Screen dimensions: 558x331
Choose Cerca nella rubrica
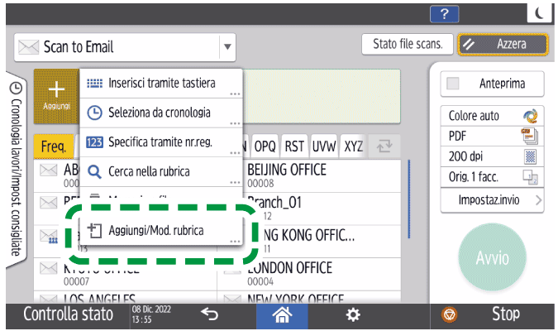[x=161, y=172]
